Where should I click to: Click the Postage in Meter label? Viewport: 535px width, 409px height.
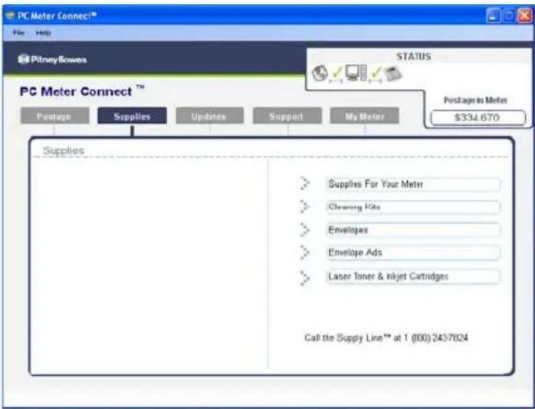tap(475, 100)
